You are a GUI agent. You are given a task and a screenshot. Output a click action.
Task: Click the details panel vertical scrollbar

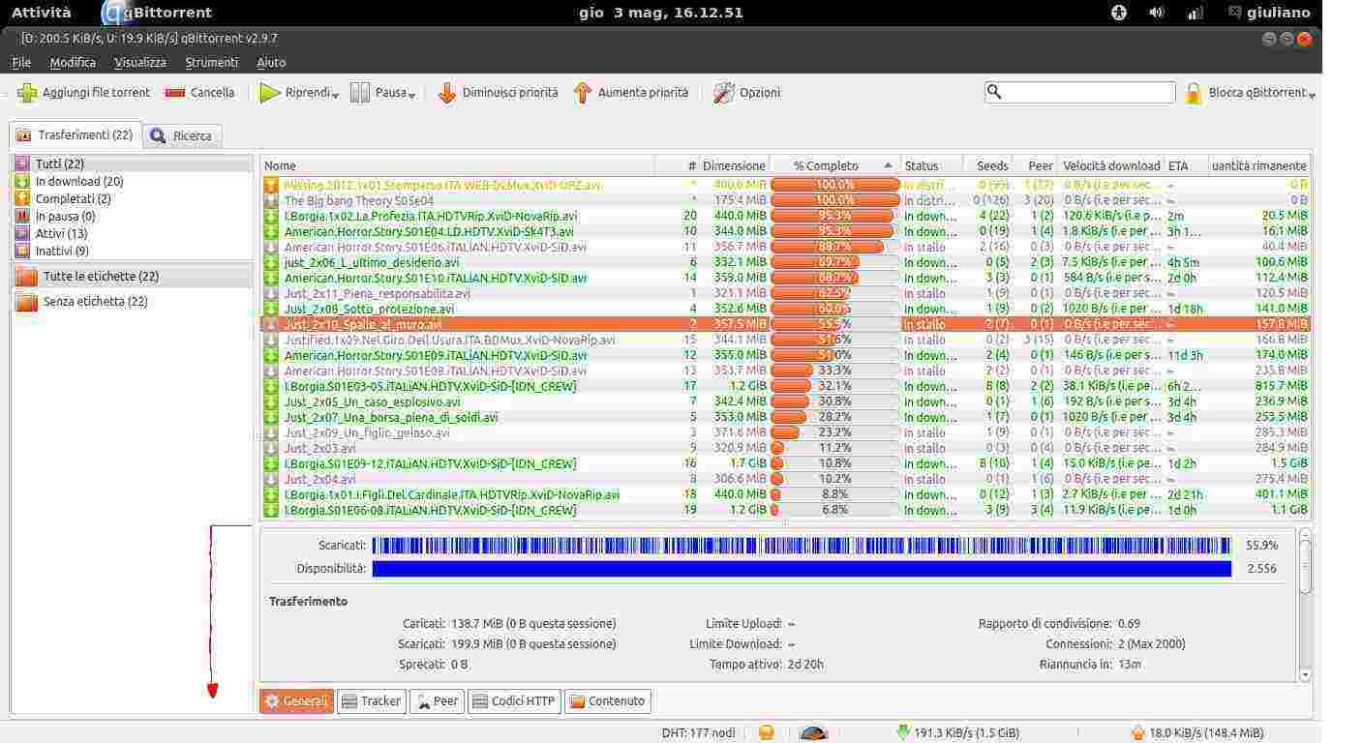pyautogui.click(x=1305, y=606)
